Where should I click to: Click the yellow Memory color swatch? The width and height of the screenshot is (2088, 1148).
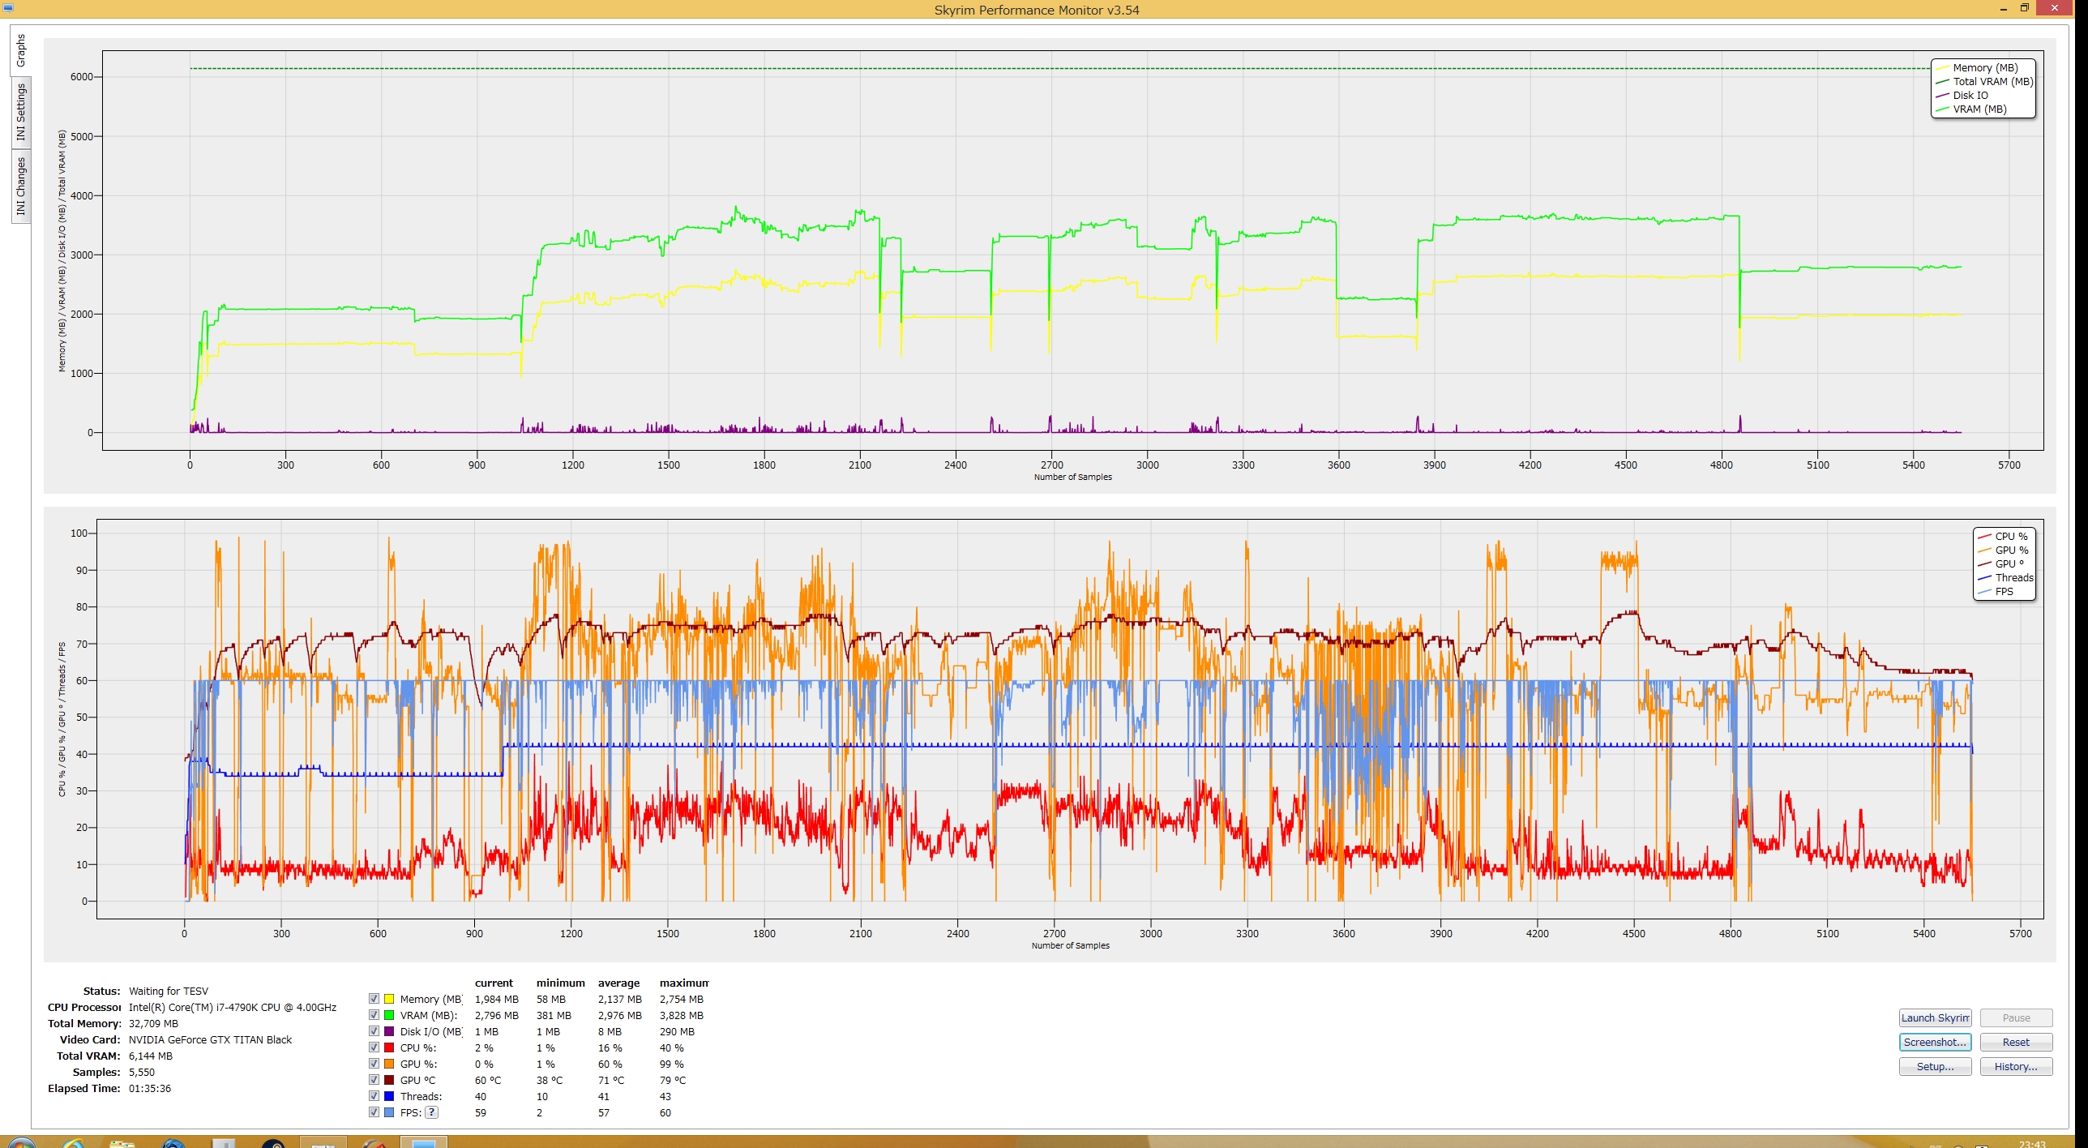click(x=389, y=999)
